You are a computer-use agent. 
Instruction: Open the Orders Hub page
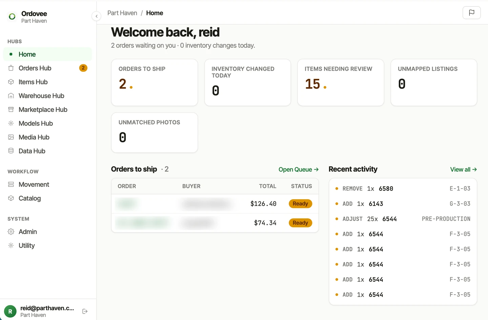pos(47,68)
